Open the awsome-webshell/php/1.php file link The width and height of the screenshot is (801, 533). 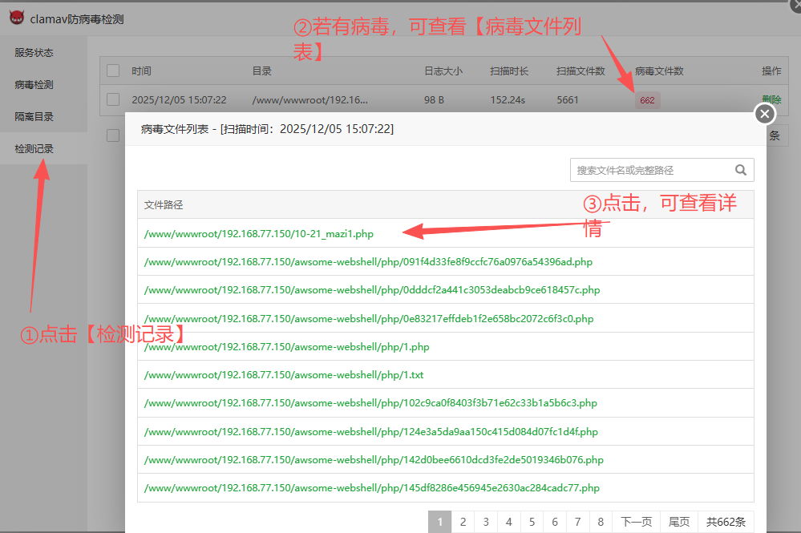click(287, 347)
